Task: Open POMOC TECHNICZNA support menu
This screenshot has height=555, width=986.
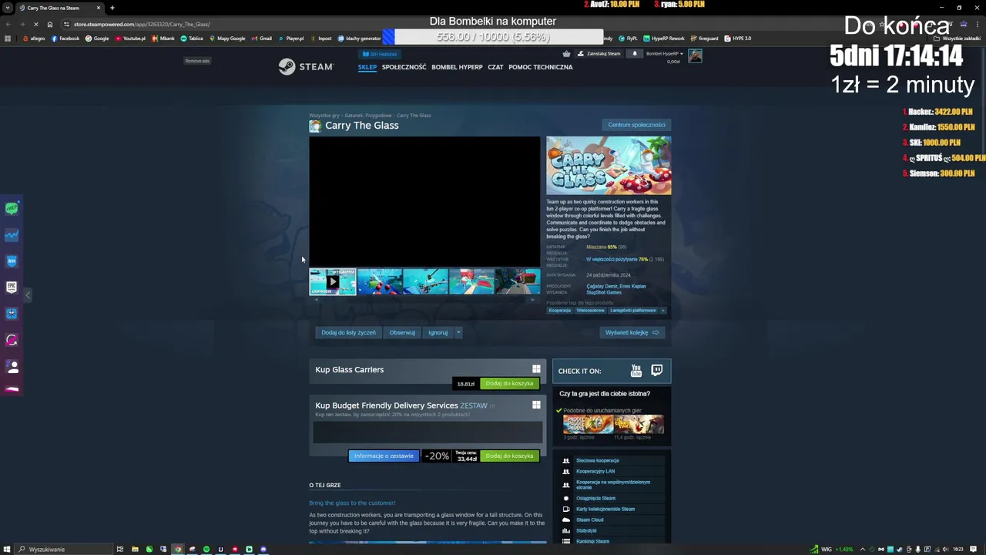Action: pos(541,67)
